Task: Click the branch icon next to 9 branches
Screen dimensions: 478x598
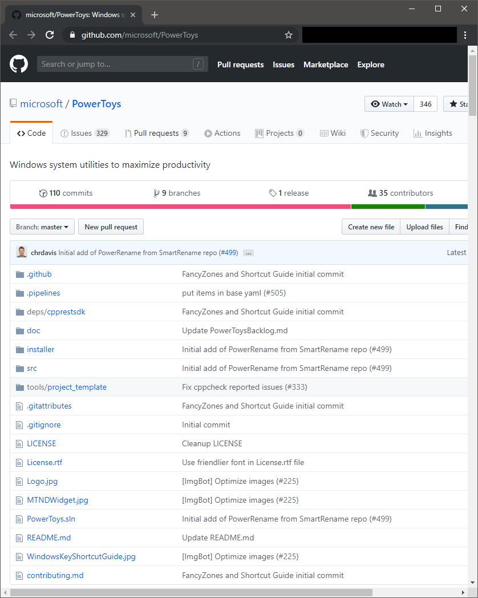Action: 156,193
